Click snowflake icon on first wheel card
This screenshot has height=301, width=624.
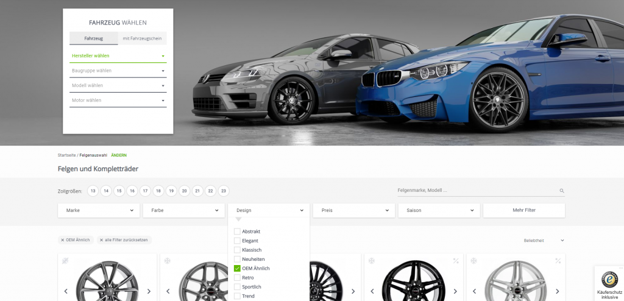[x=65, y=260]
